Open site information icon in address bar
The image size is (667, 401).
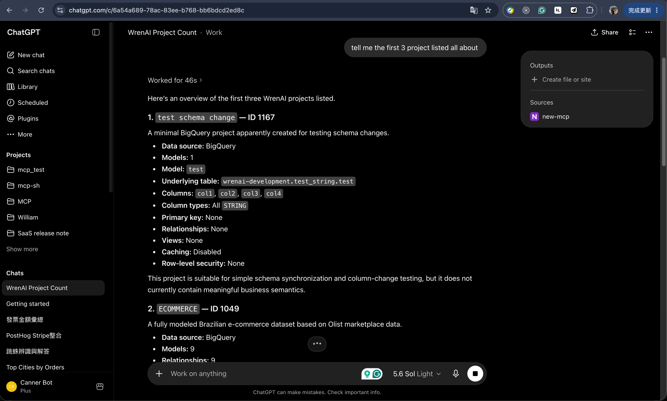coord(60,10)
